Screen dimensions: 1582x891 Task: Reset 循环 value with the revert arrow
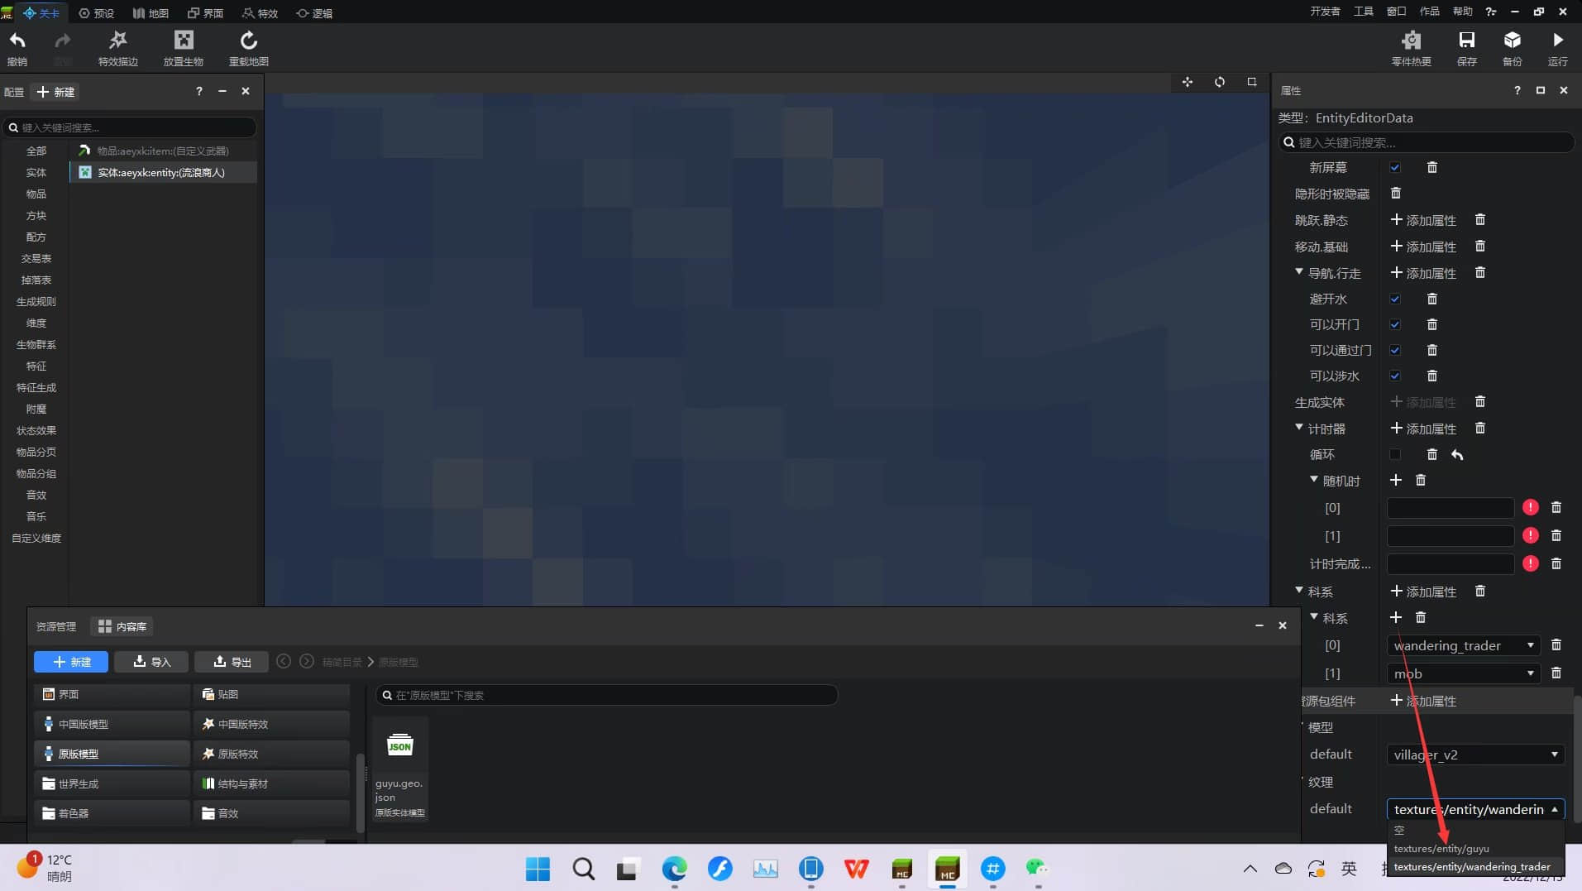[1457, 455]
